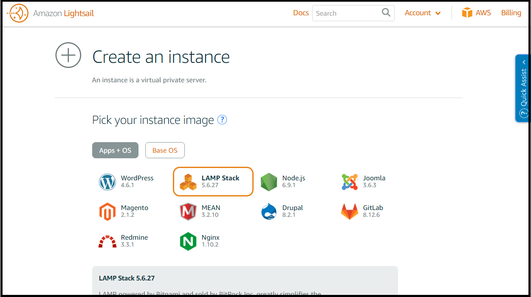Choose the GitLab 8.12.6 label
531x297 pixels.
coord(373,211)
